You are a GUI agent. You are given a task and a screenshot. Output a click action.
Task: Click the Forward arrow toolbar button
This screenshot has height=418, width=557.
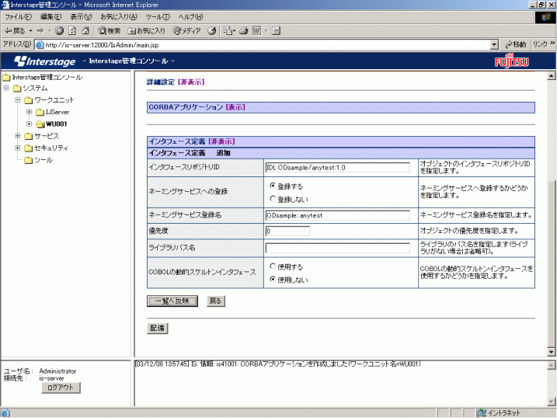[40, 31]
